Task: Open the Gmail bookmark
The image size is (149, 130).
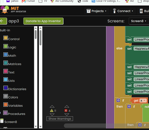Action: pyautogui.click(x=28, y=1)
